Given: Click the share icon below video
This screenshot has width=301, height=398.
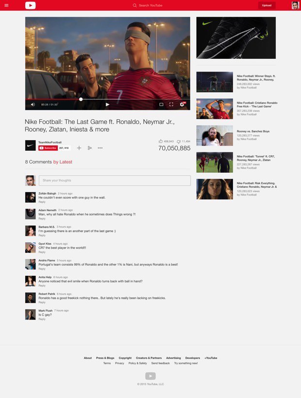Looking at the screenshot, I should coord(90,148).
